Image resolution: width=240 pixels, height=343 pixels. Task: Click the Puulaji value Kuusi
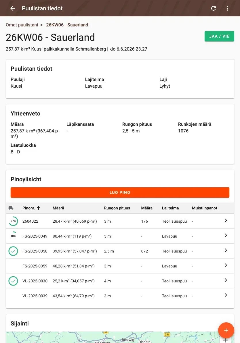[16, 86]
